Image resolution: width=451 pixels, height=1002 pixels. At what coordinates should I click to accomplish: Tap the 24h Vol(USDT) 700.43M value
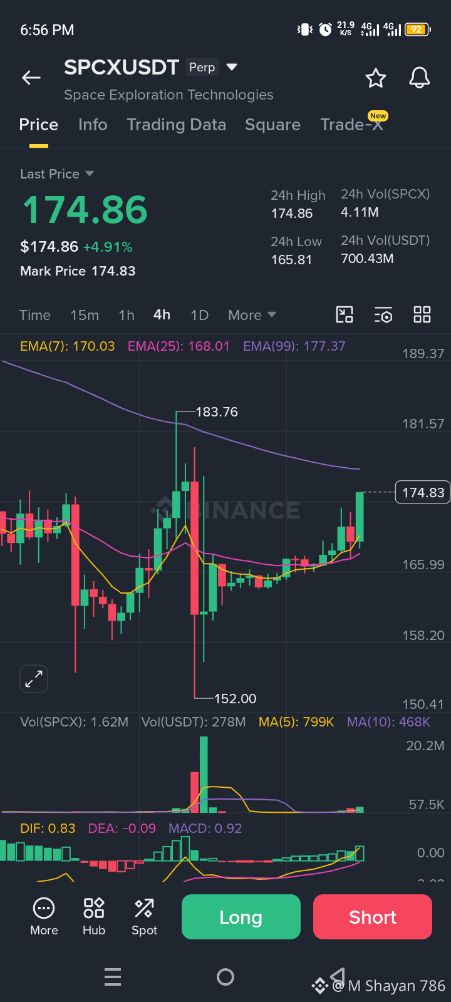[367, 259]
